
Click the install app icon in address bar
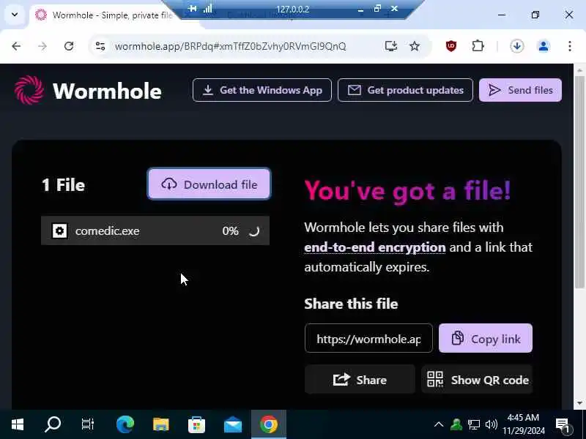pos(391,46)
